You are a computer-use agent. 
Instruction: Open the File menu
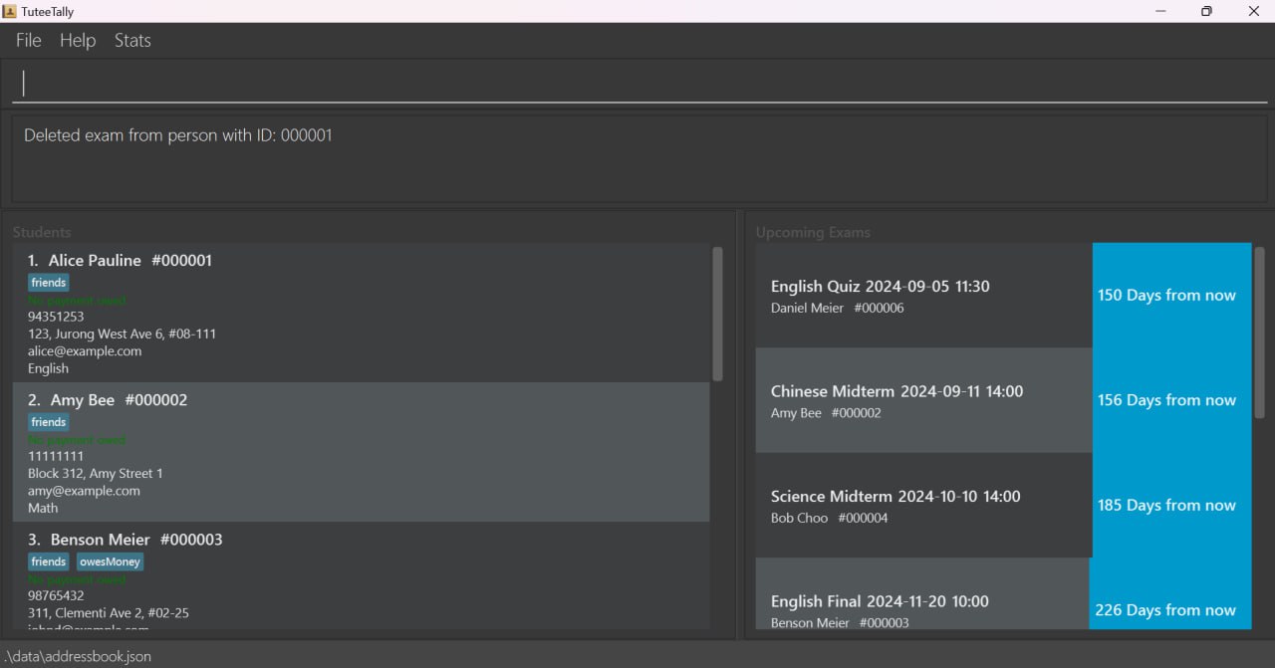[x=29, y=41]
